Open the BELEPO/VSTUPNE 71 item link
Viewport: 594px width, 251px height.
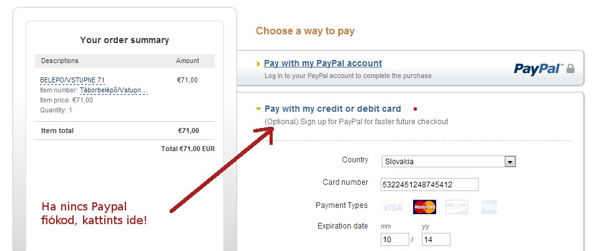72,81
